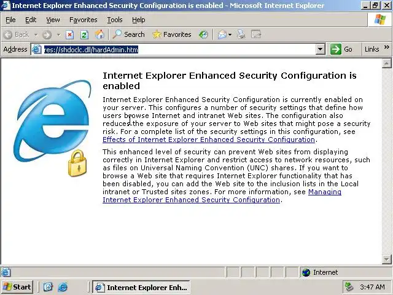The height and width of the screenshot is (295, 393).
Task: Expand the address bar dropdown arrow
Action: (320, 49)
